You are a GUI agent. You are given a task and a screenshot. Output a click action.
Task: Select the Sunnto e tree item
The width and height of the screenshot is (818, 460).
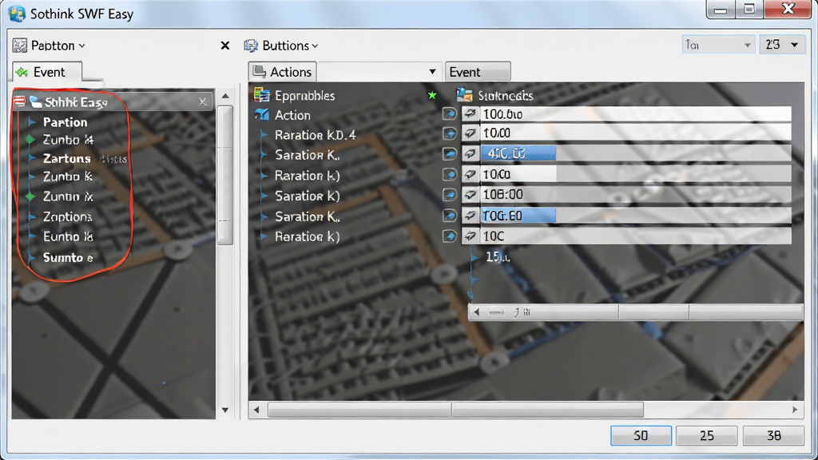pos(68,257)
